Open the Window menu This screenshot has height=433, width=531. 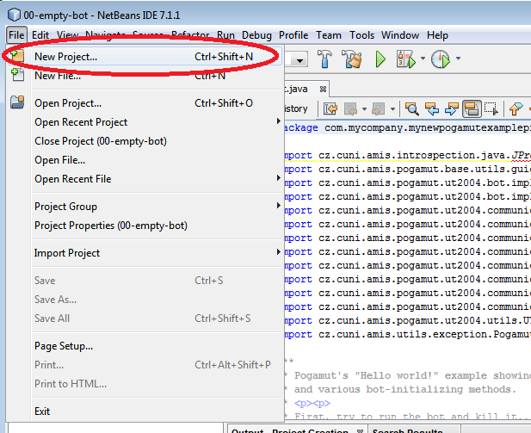[400, 35]
